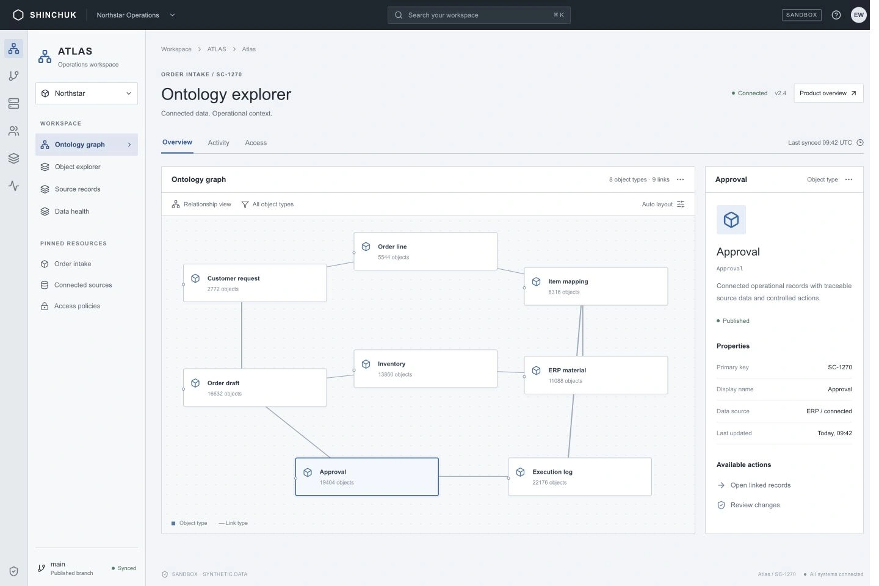Viewport: 879px width, 586px height.
Task: Open Approval panel more options
Action: point(848,179)
